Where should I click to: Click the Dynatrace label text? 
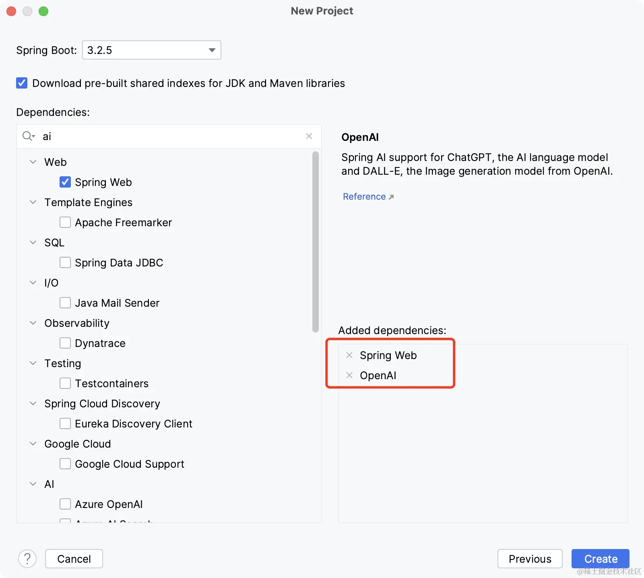100,343
